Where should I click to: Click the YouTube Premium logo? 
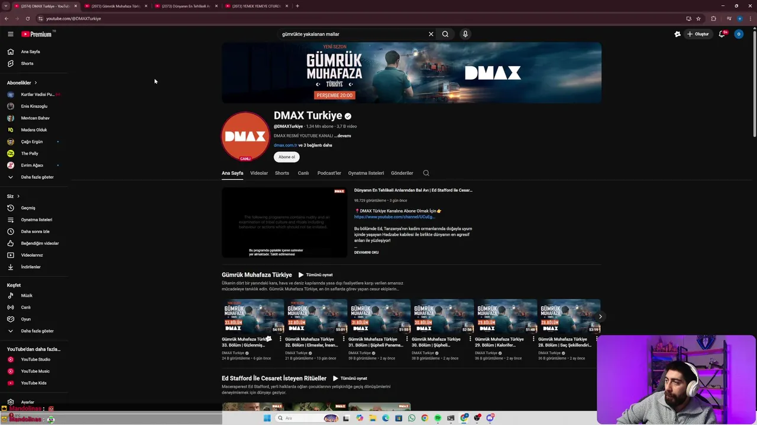tap(37, 34)
